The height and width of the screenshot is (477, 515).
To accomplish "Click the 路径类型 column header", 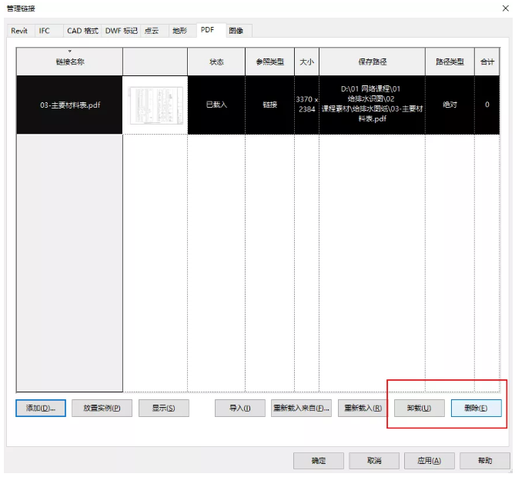I will tap(450, 62).
